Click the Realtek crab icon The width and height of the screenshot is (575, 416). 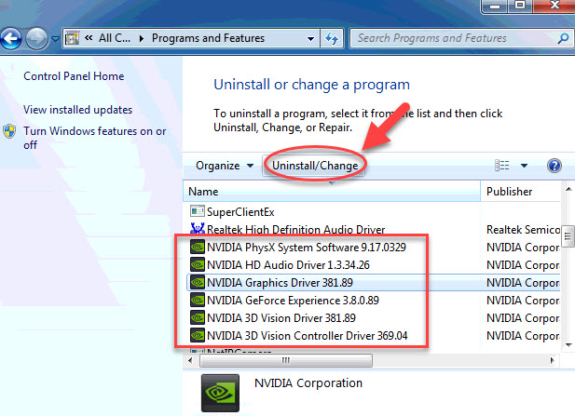(198, 229)
